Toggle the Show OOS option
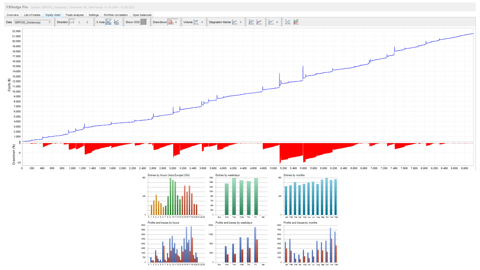Image resolution: width=480 pixels, height=270 pixels. 143,22
